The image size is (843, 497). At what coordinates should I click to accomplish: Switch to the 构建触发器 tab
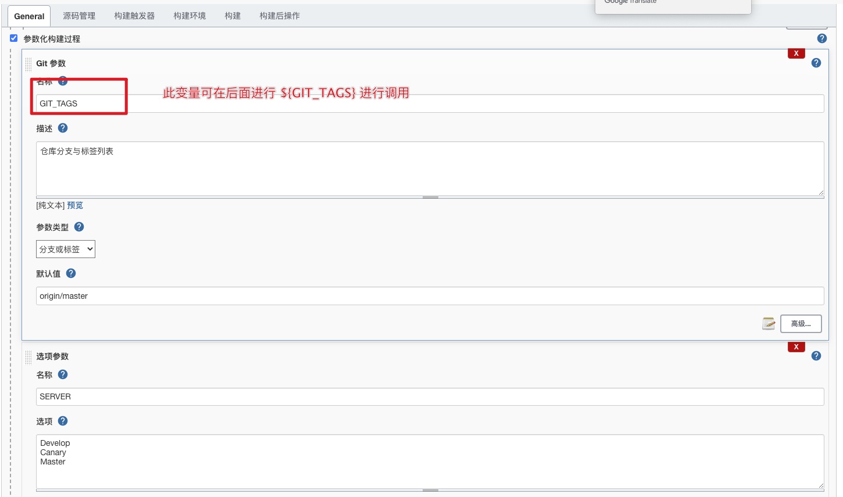[x=134, y=16]
